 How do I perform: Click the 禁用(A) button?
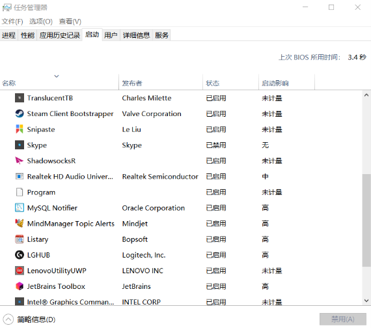tap(343, 320)
